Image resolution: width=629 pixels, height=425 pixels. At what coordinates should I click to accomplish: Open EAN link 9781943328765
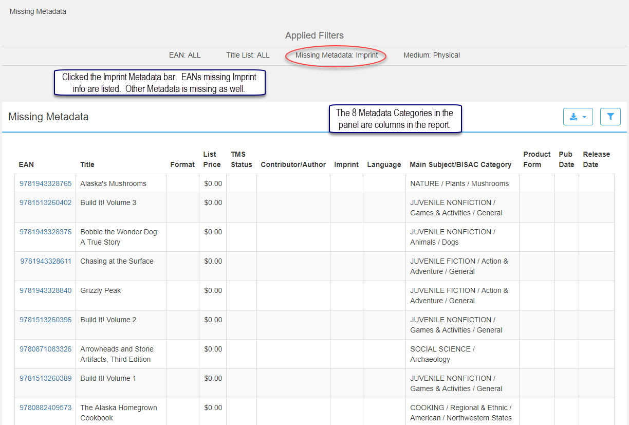click(46, 183)
